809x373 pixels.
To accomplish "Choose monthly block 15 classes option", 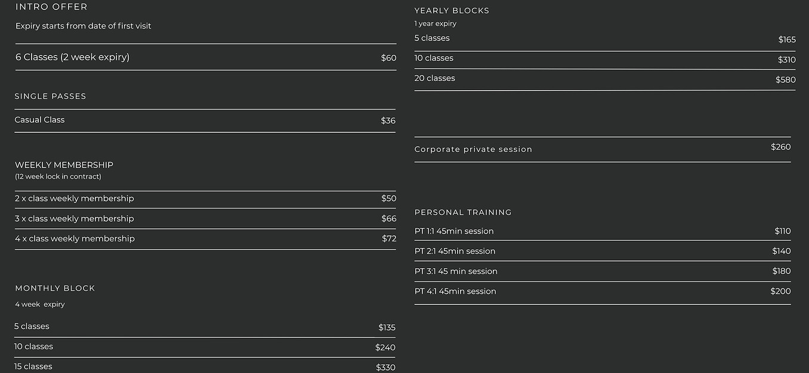I will (205, 366).
